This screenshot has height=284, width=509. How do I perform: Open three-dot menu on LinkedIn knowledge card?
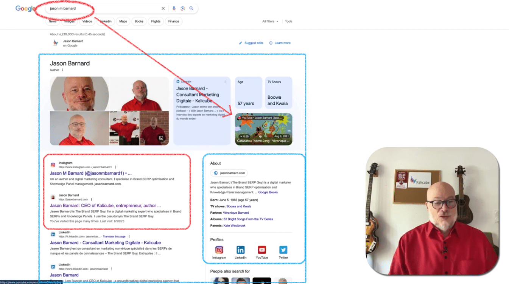(x=225, y=82)
